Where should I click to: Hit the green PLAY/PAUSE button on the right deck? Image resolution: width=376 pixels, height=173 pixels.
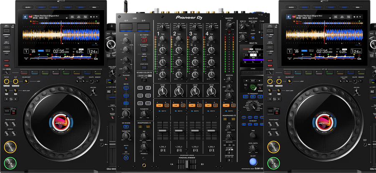point(274,163)
